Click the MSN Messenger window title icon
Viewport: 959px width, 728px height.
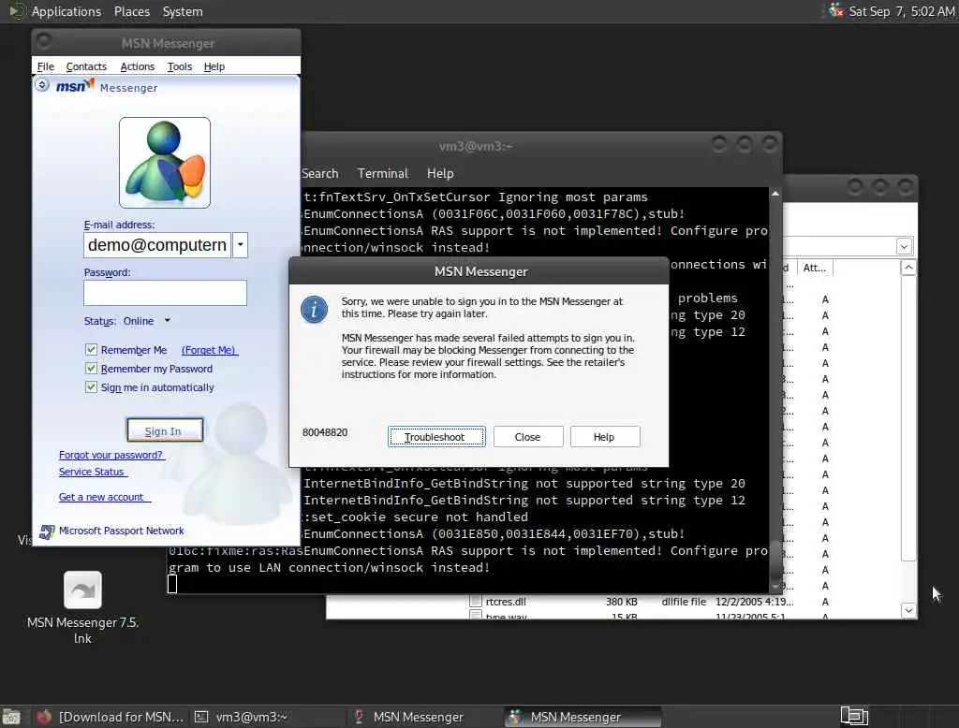click(43, 41)
